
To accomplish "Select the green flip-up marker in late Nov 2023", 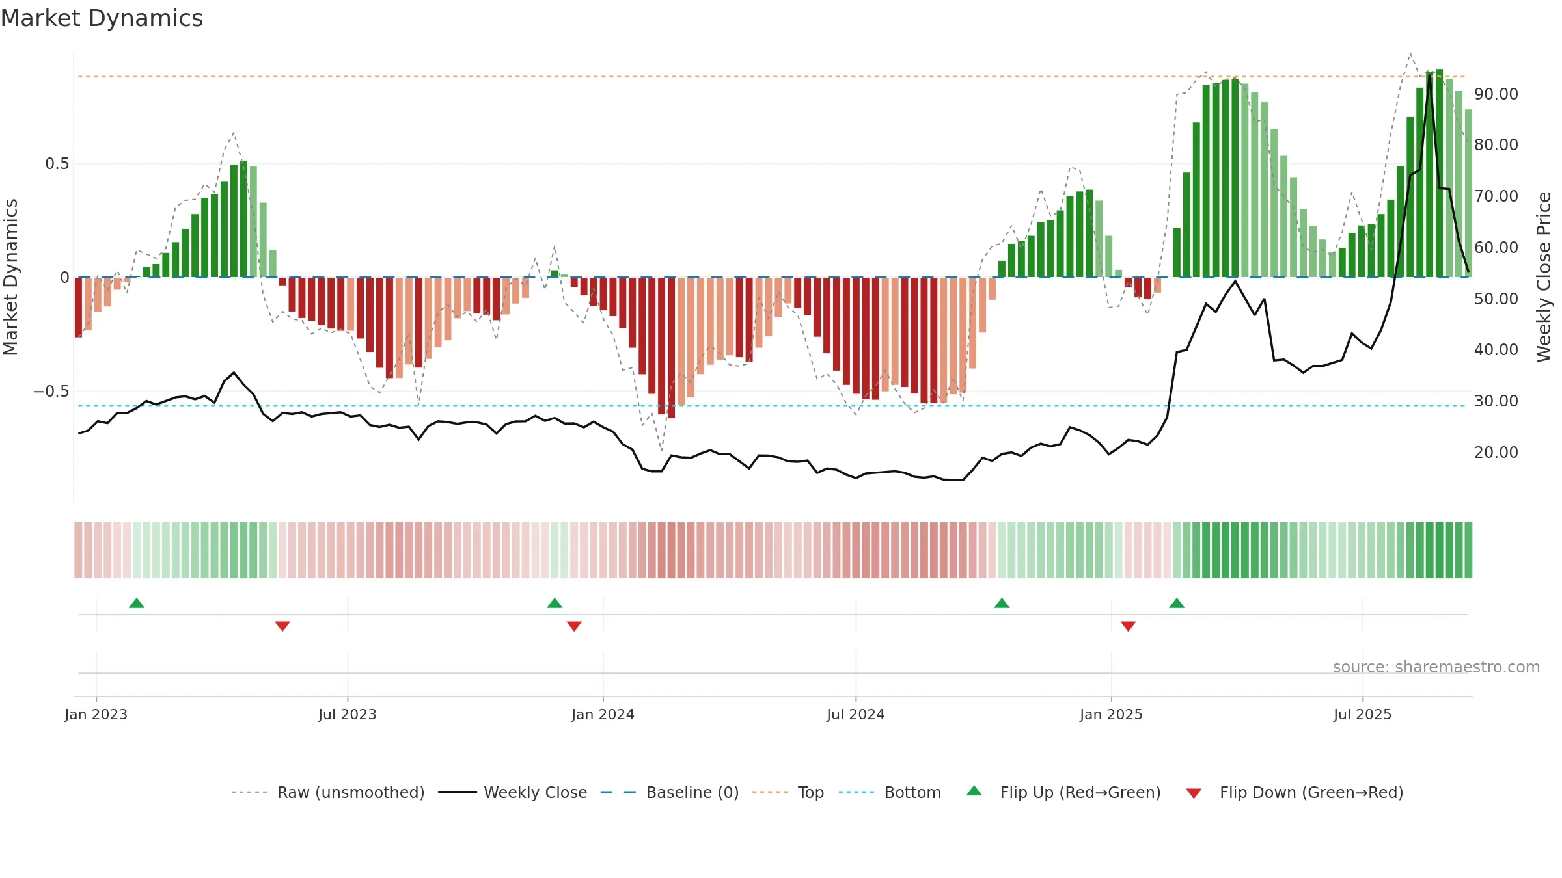I will click(555, 604).
